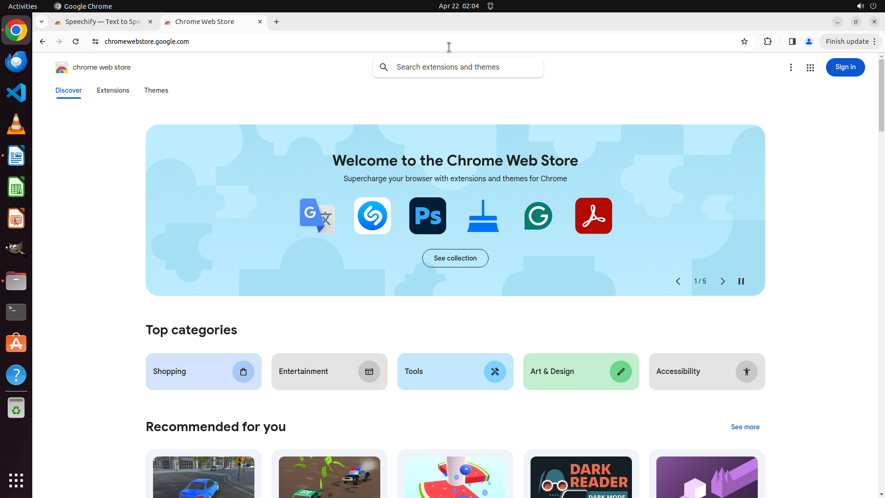Click the Shazam extension icon in banner
The image size is (885, 498).
coord(372,216)
